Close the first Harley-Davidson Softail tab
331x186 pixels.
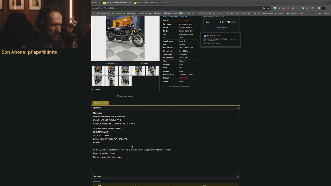point(130,3)
